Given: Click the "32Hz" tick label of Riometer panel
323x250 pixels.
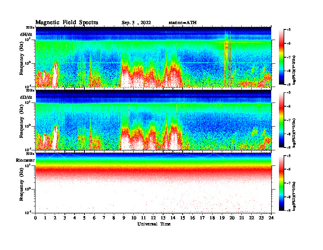Looking at the screenshot, I should click(x=30, y=154).
